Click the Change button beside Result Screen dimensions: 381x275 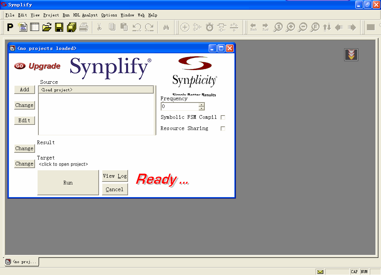(25, 148)
